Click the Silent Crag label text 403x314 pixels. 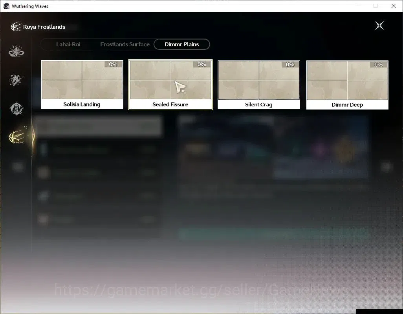pyautogui.click(x=259, y=105)
